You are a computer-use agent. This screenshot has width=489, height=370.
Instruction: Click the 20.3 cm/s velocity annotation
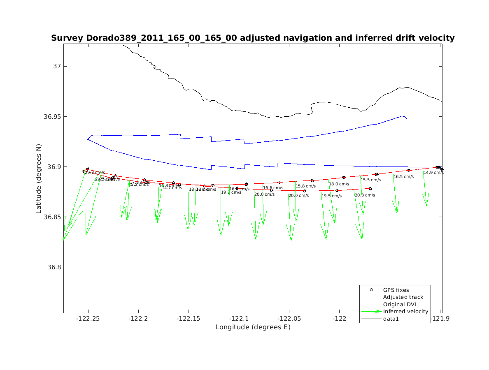coord(365,195)
